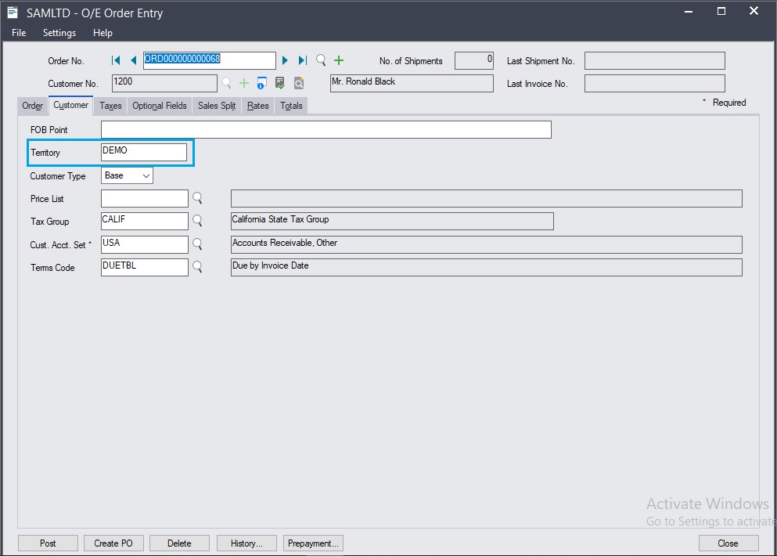This screenshot has width=777, height=556.
Task: Open the File menu
Action: [x=19, y=33]
